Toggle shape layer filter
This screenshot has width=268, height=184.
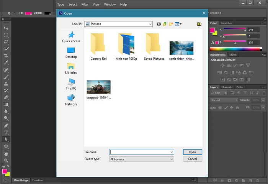tap(252, 93)
